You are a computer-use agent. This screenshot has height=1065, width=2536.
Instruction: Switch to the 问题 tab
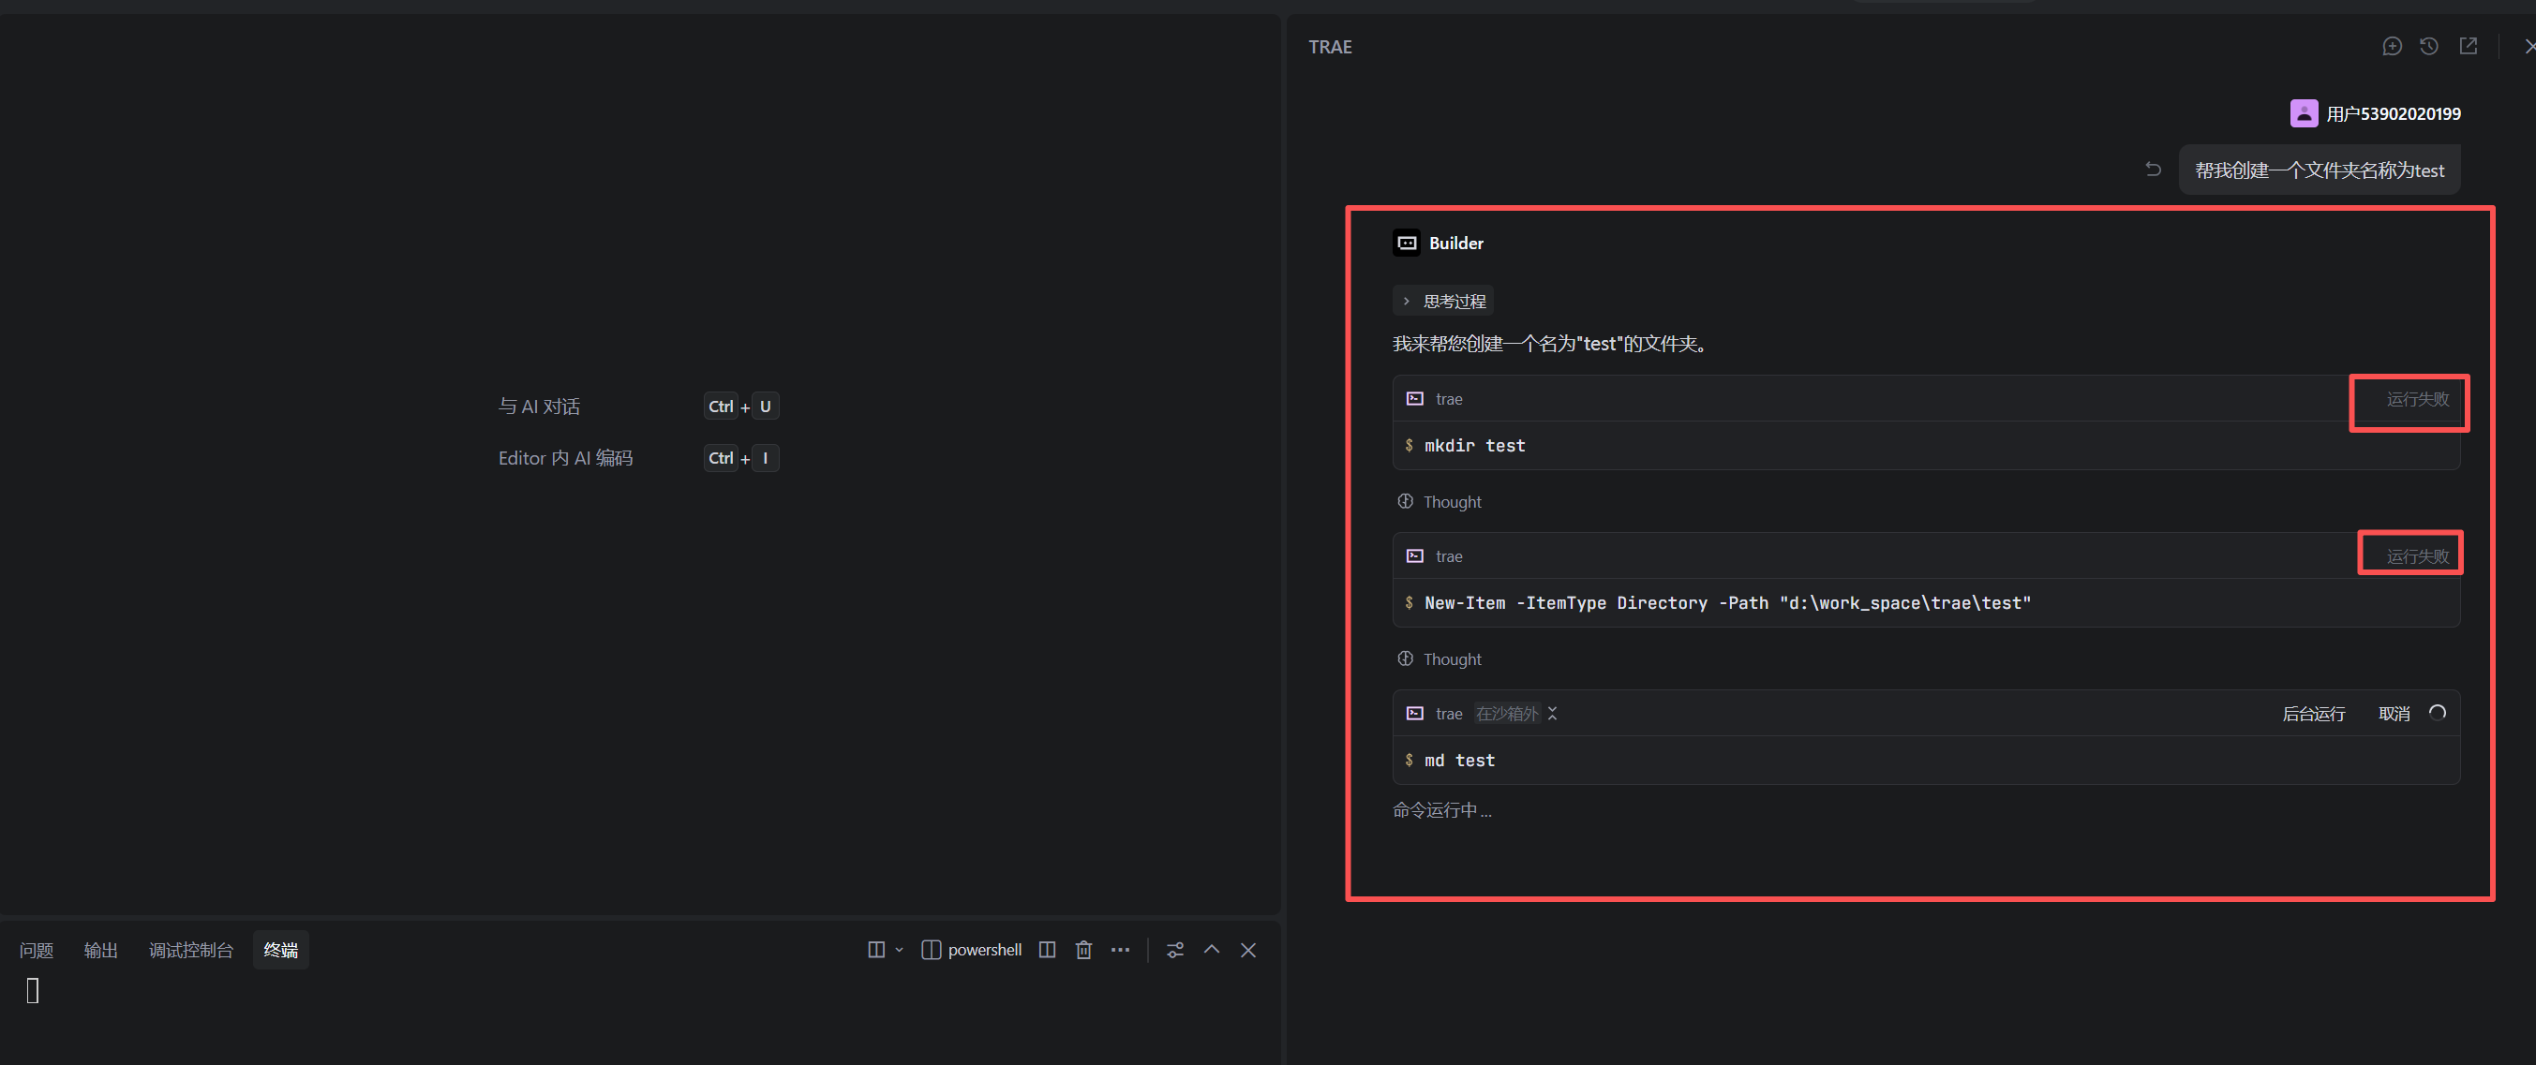point(37,950)
